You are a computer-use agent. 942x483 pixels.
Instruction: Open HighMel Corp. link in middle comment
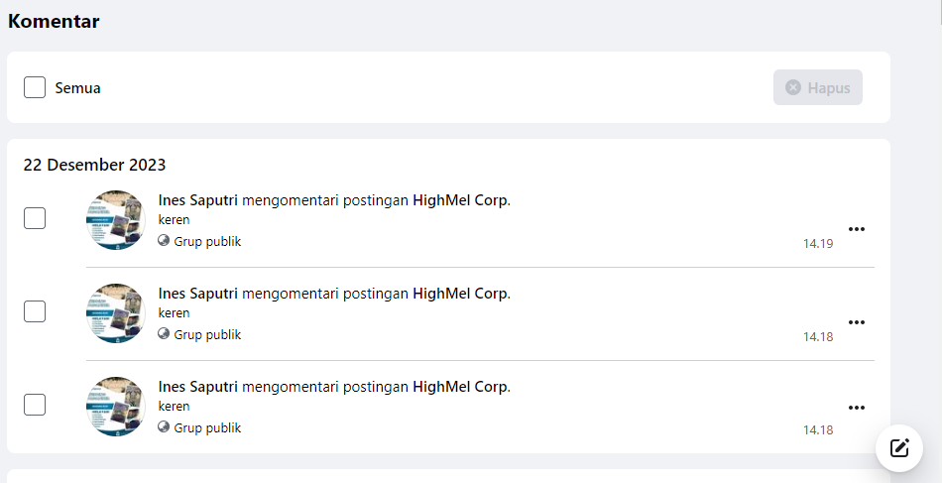click(461, 294)
